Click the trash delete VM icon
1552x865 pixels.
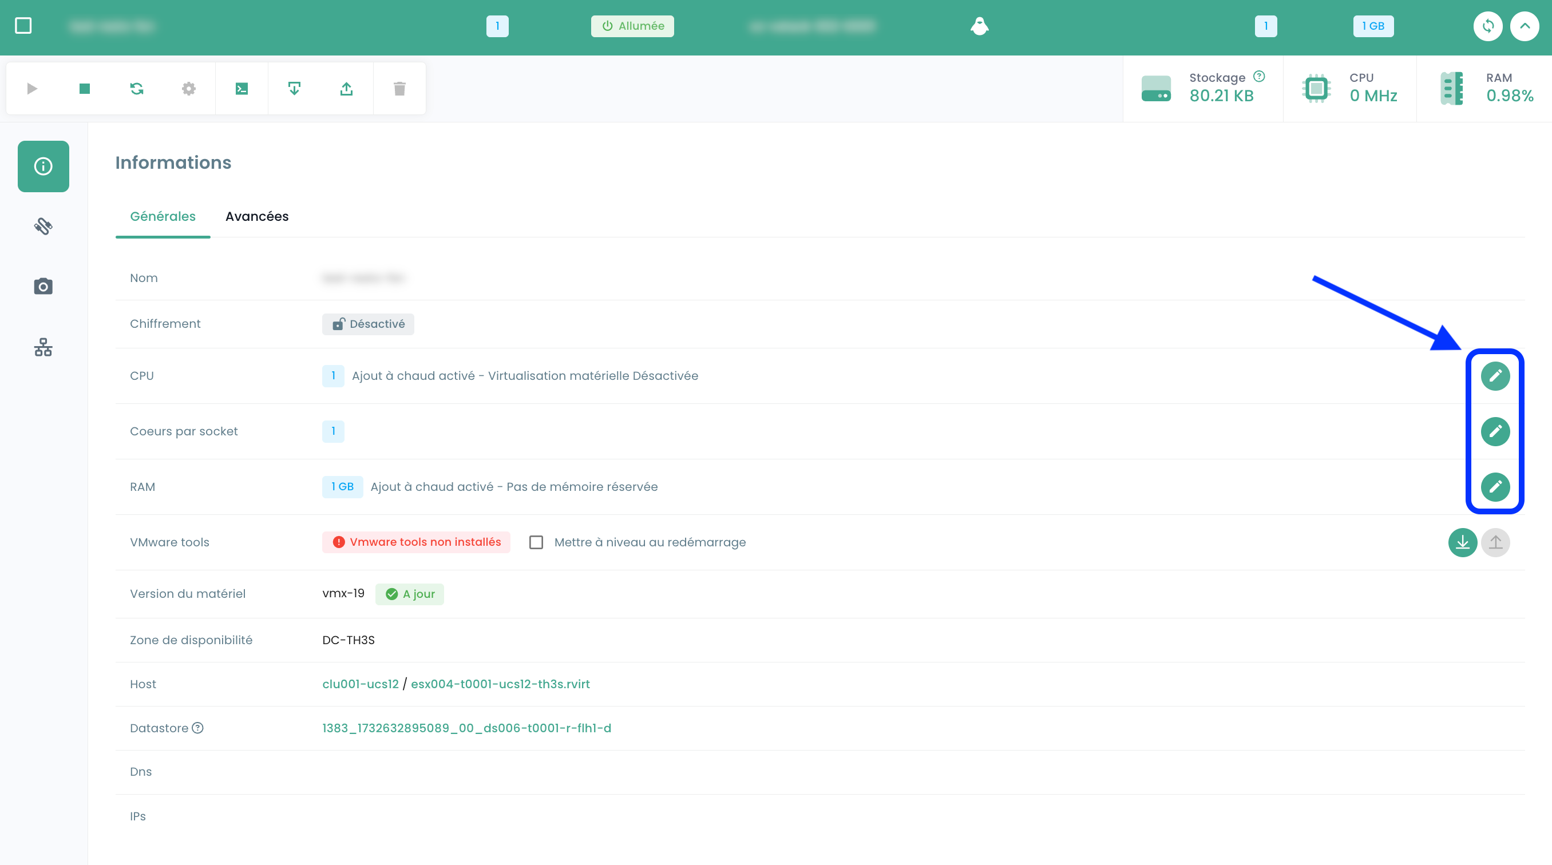pos(399,89)
